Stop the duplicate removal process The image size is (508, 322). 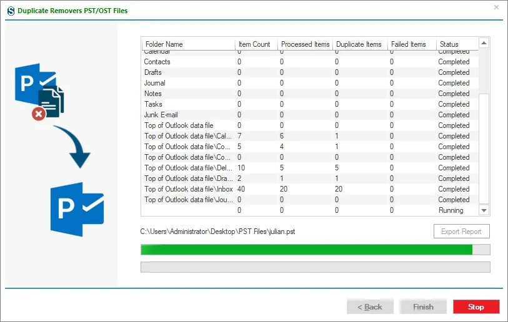click(476, 307)
